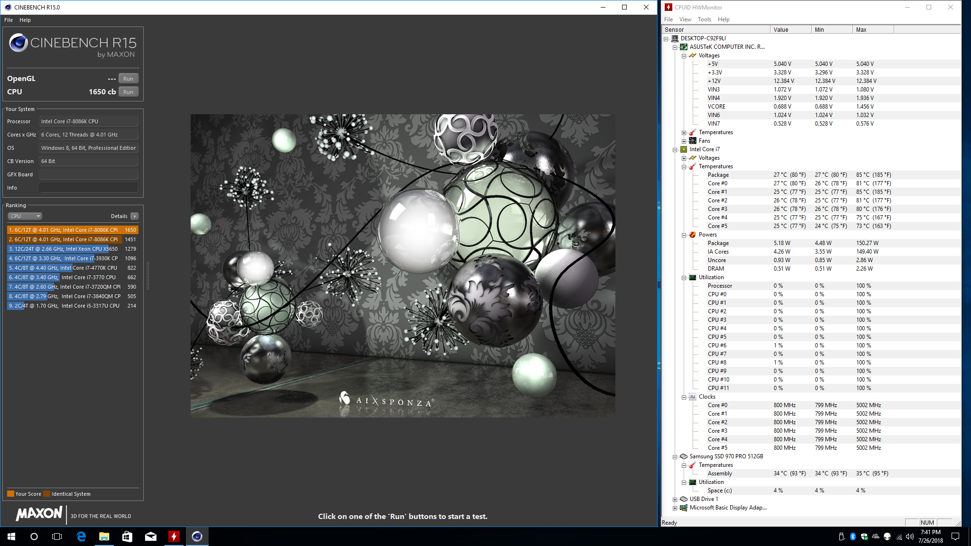
Task: Open HWMonitor View menu
Action: coord(685,19)
